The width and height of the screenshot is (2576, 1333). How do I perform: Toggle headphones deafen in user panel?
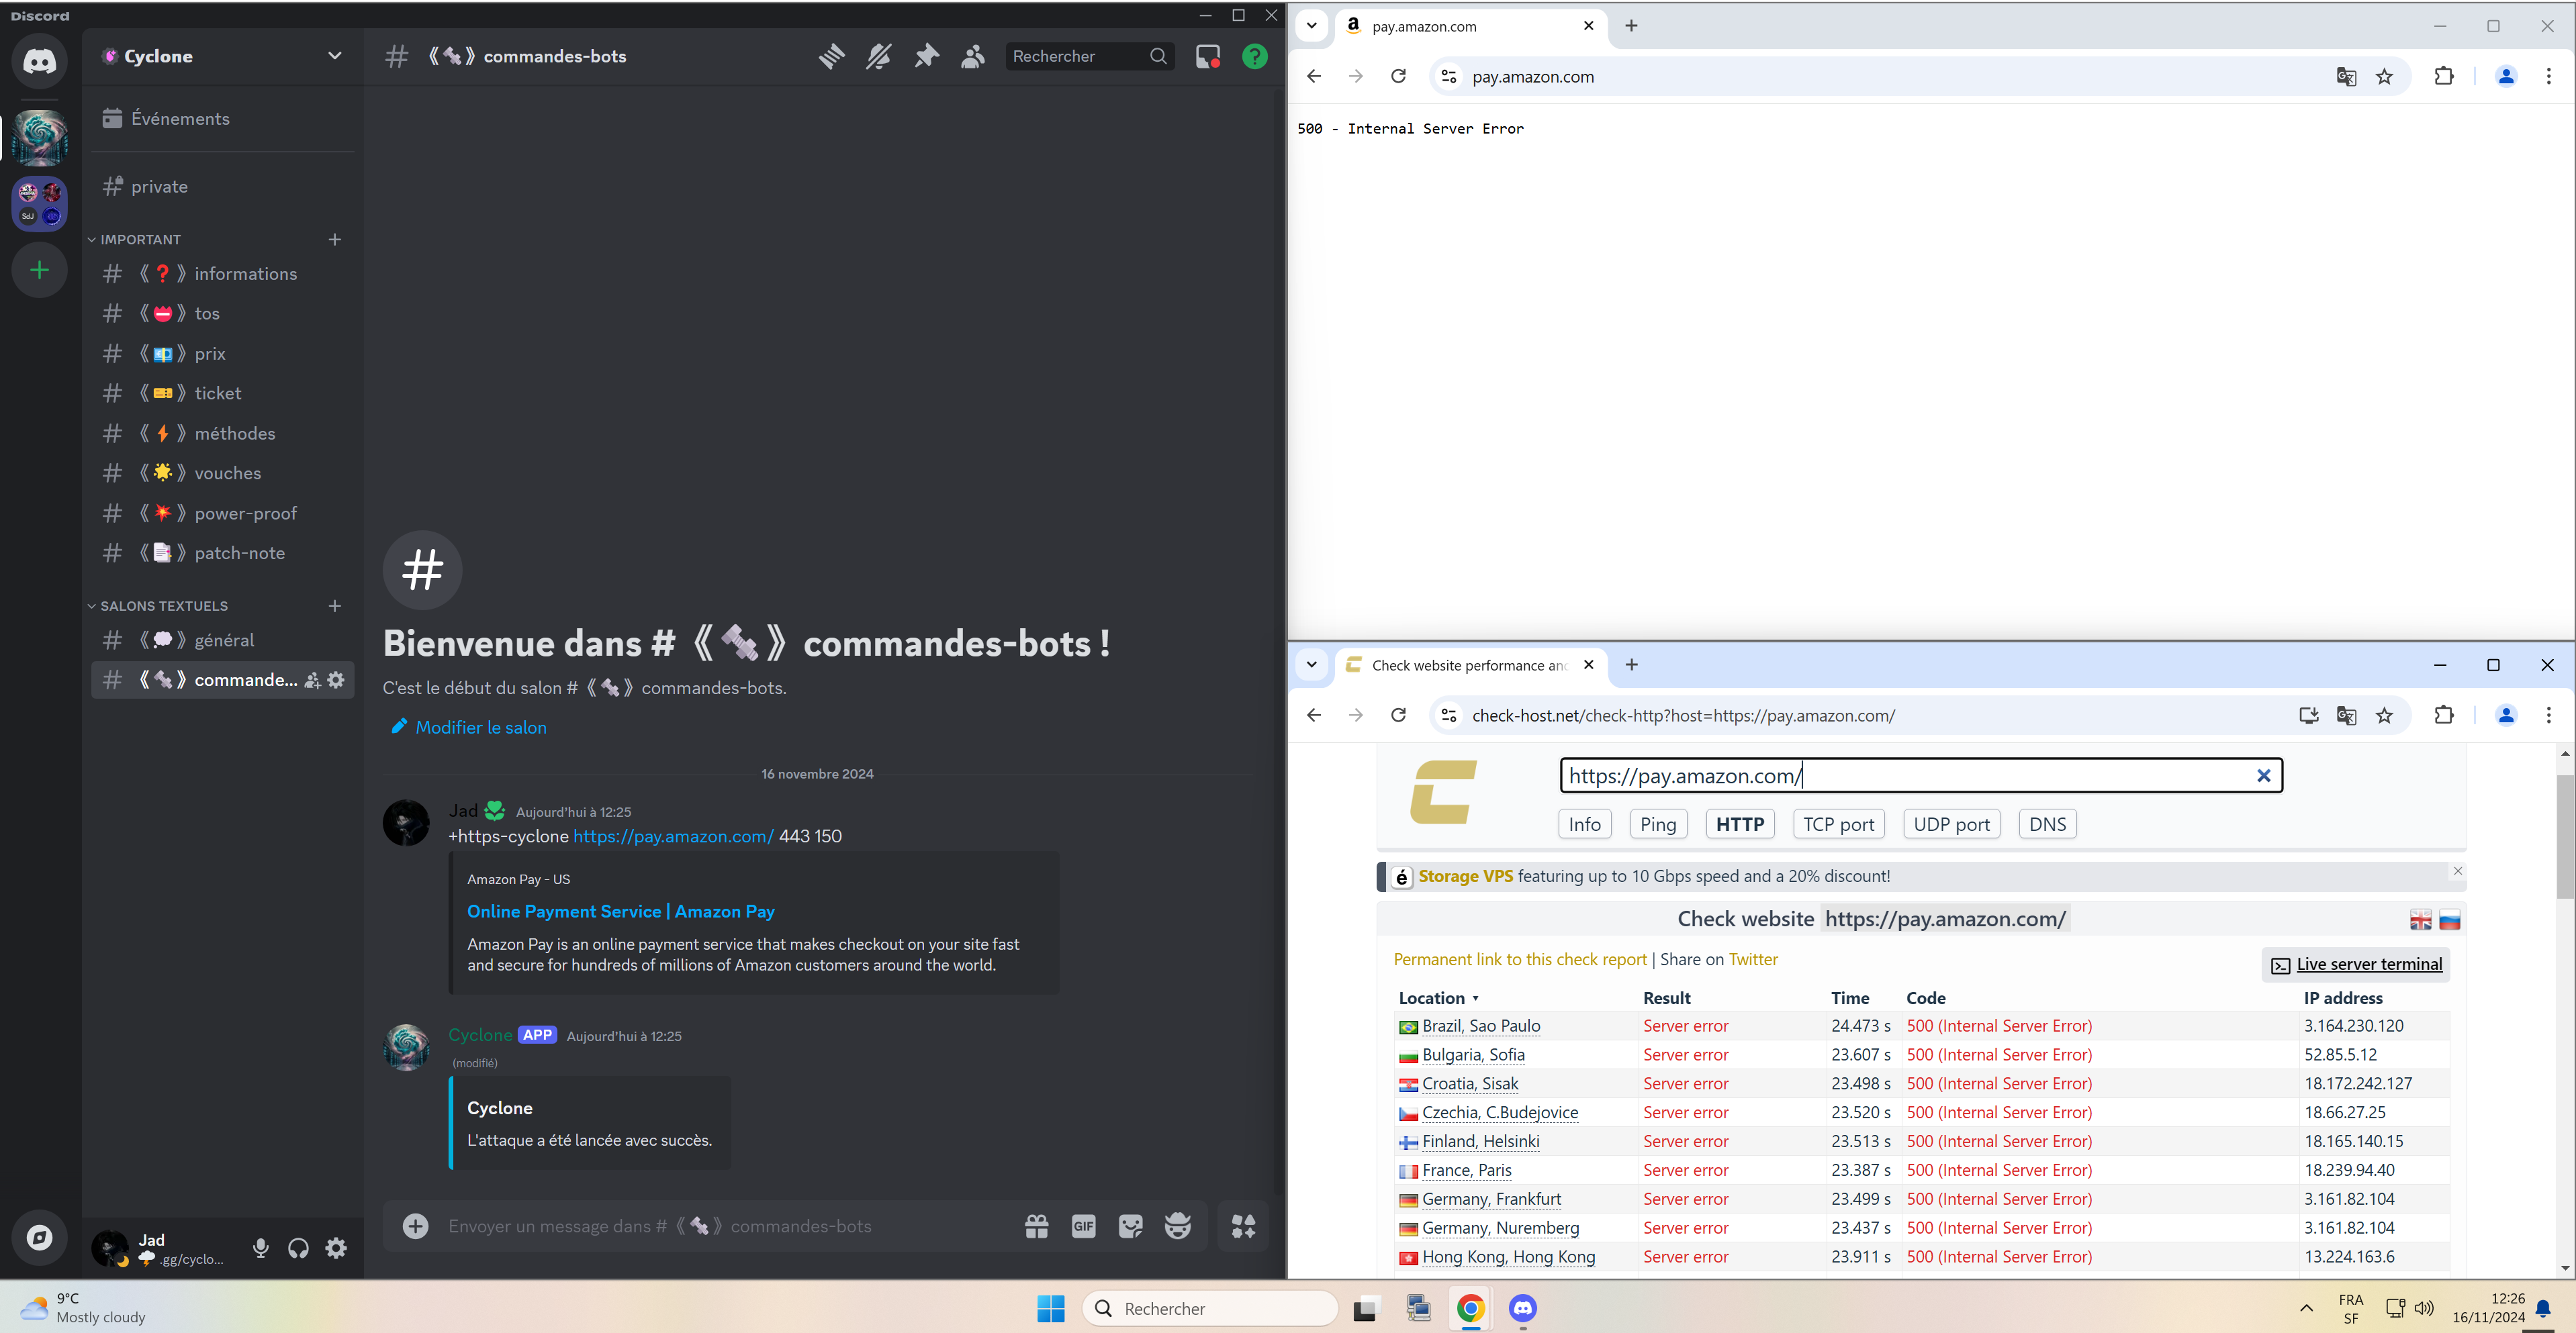click(298, 1248)
